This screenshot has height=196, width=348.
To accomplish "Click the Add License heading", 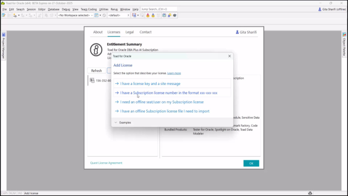I will point(123,65).
